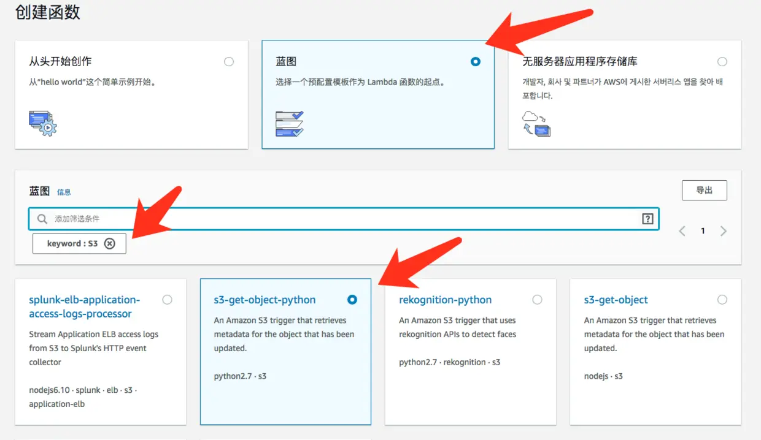761x440 pixels.
Task: Go to next blueprint page
Action: [x=724, y=231]
